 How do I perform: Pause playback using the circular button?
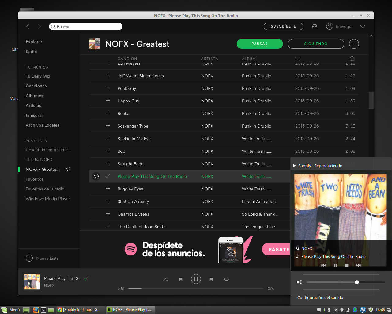click(x=196, y=279)
